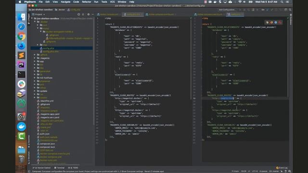Select config.php tab in left editor
The image size is (308, 173).
click(133, 14)
